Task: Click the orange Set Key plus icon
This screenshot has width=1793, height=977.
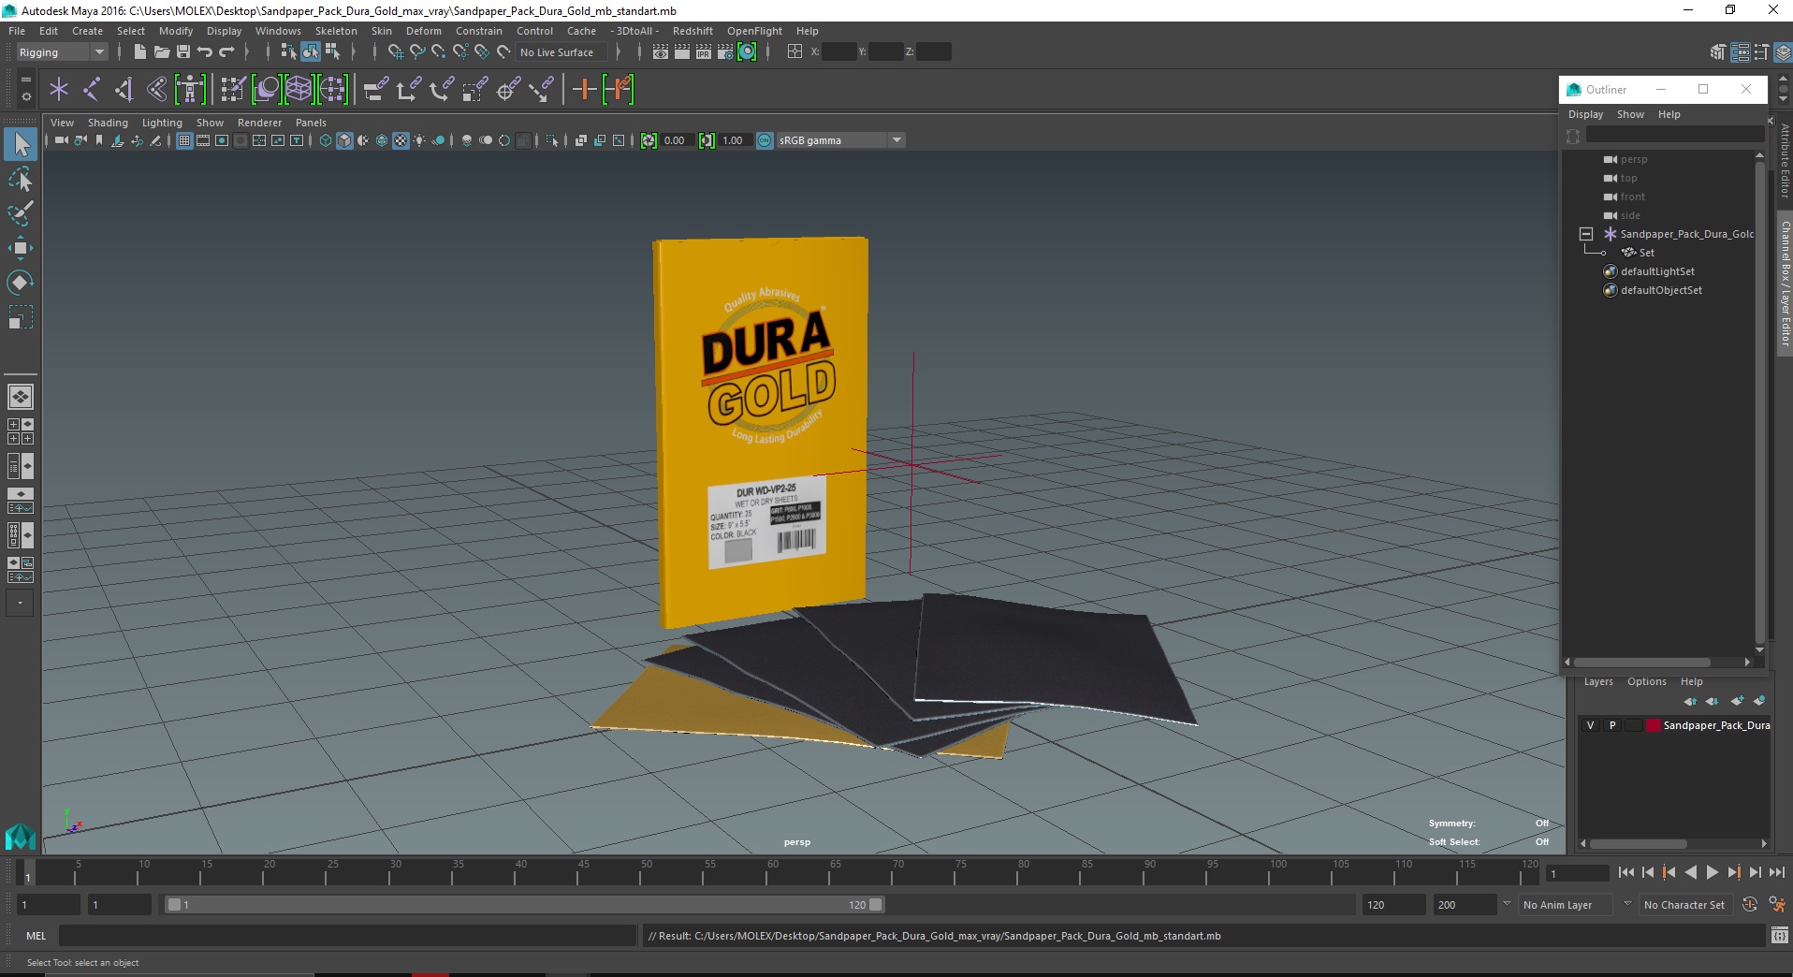Action: click(x=584, y=90)
